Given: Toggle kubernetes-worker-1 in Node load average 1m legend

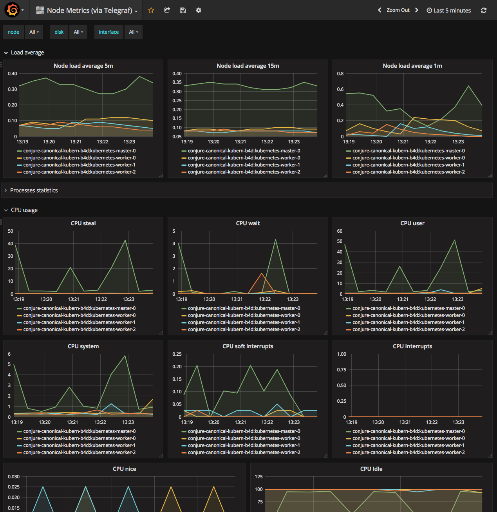Looking at the screenshot, I should [408, 165].
